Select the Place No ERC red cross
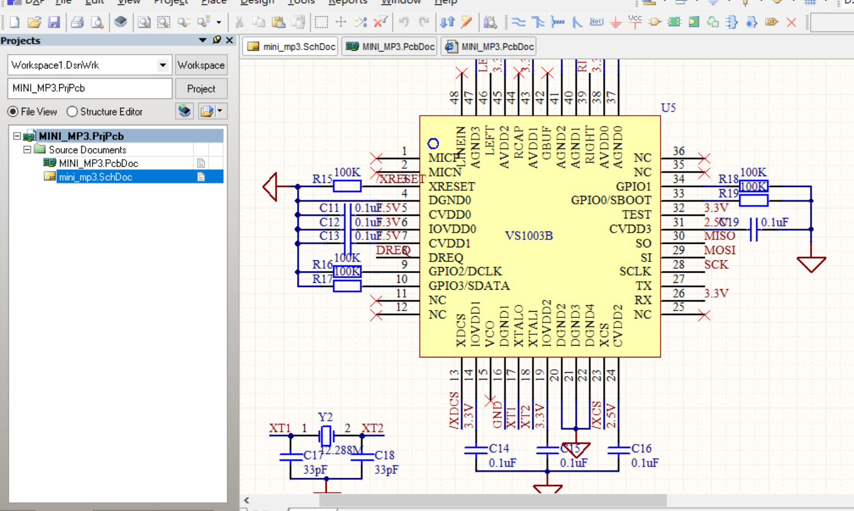 (x=791, y=22)
